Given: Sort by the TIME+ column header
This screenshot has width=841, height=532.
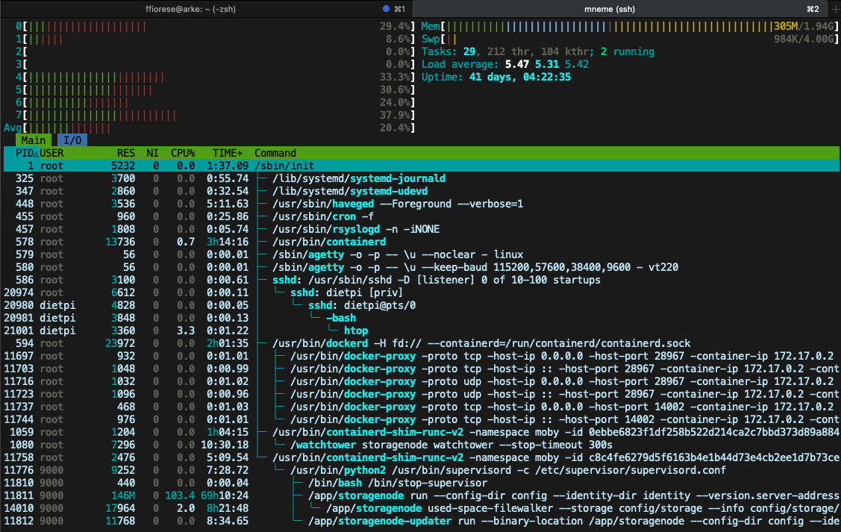Looking at the screenshot, I should [x=228, y=153].
